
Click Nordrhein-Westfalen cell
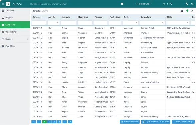point(150,82)
